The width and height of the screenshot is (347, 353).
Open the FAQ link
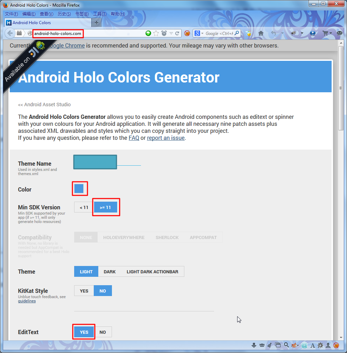click(134, 138)
